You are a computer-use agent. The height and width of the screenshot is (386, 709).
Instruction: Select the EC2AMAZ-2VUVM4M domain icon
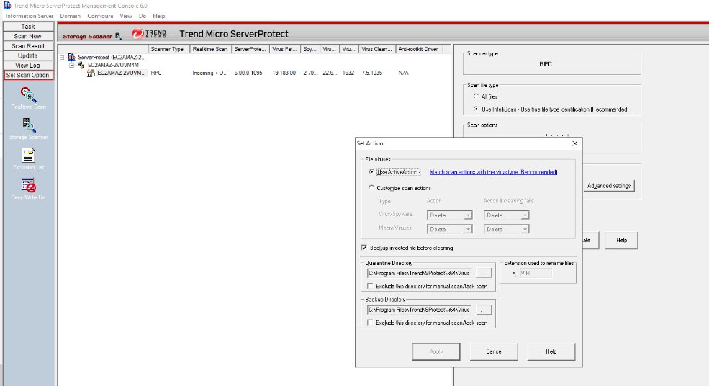click(81, 65)
